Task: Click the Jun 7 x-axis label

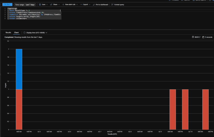Action: coord(100,132)
